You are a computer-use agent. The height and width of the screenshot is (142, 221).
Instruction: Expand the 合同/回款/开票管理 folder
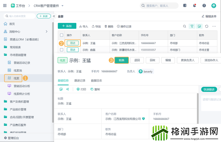[5, 117]
